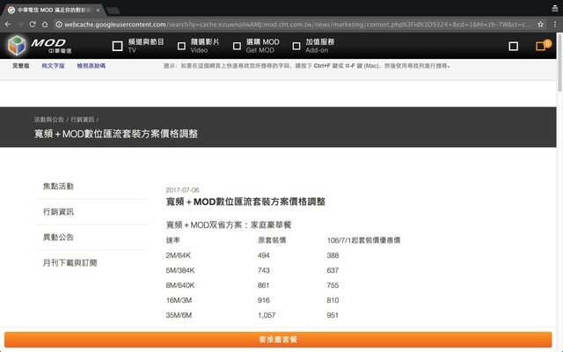Bookmark page with star icon
This screenshot has width=563, height=352.
click(x=541, y=25)
